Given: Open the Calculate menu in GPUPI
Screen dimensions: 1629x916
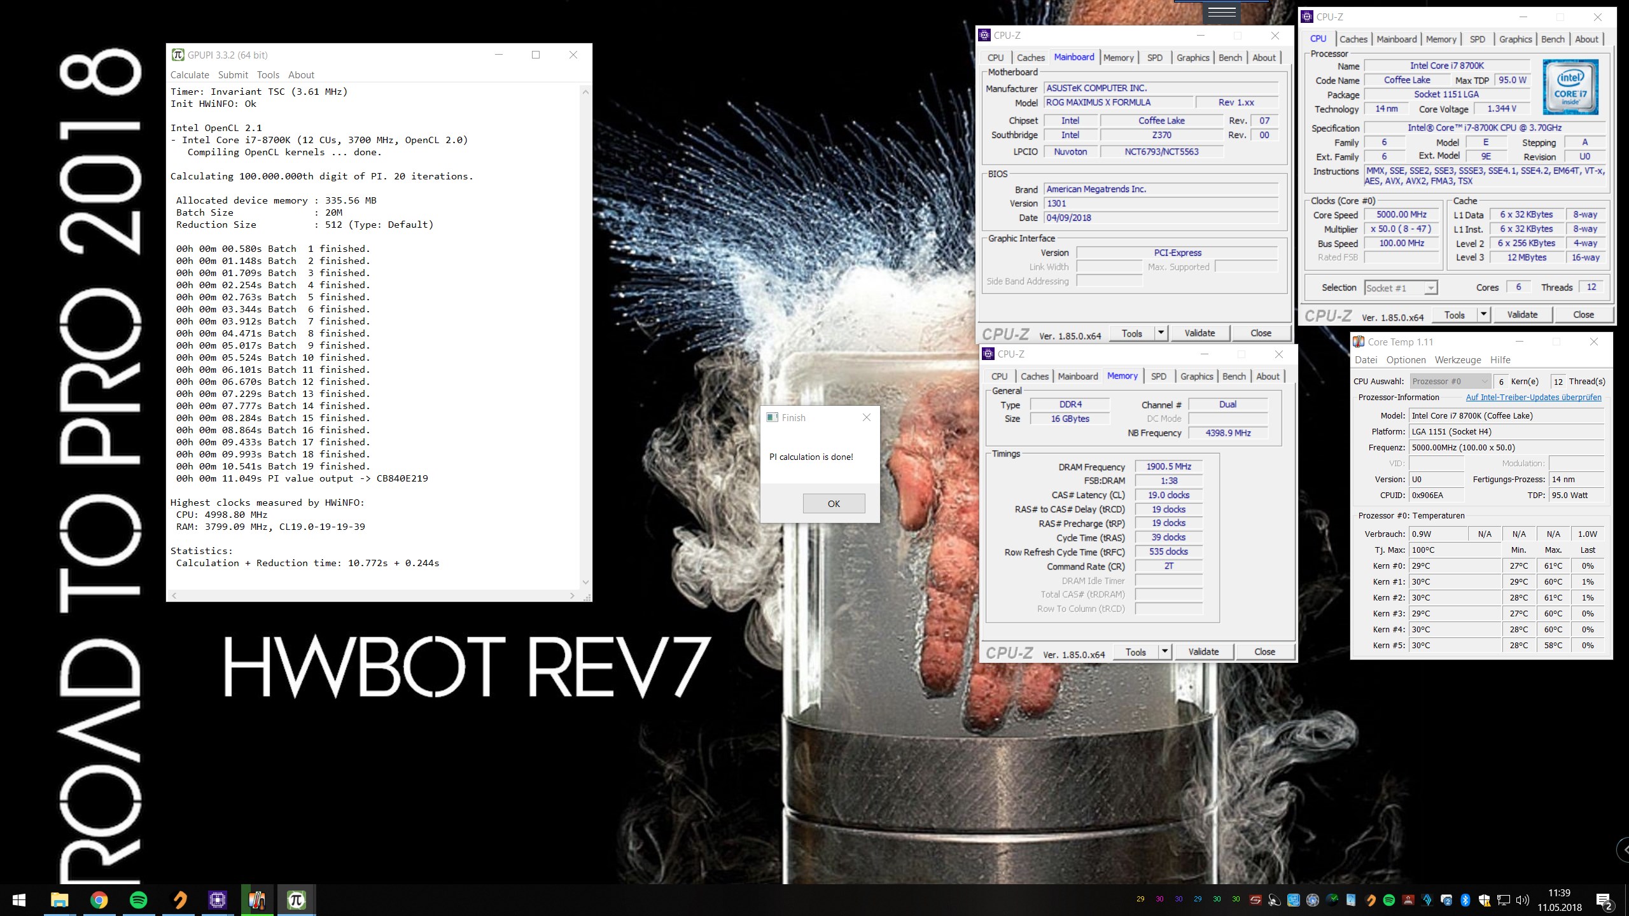Looking at the screenshot, I should [x=190, y=74].
